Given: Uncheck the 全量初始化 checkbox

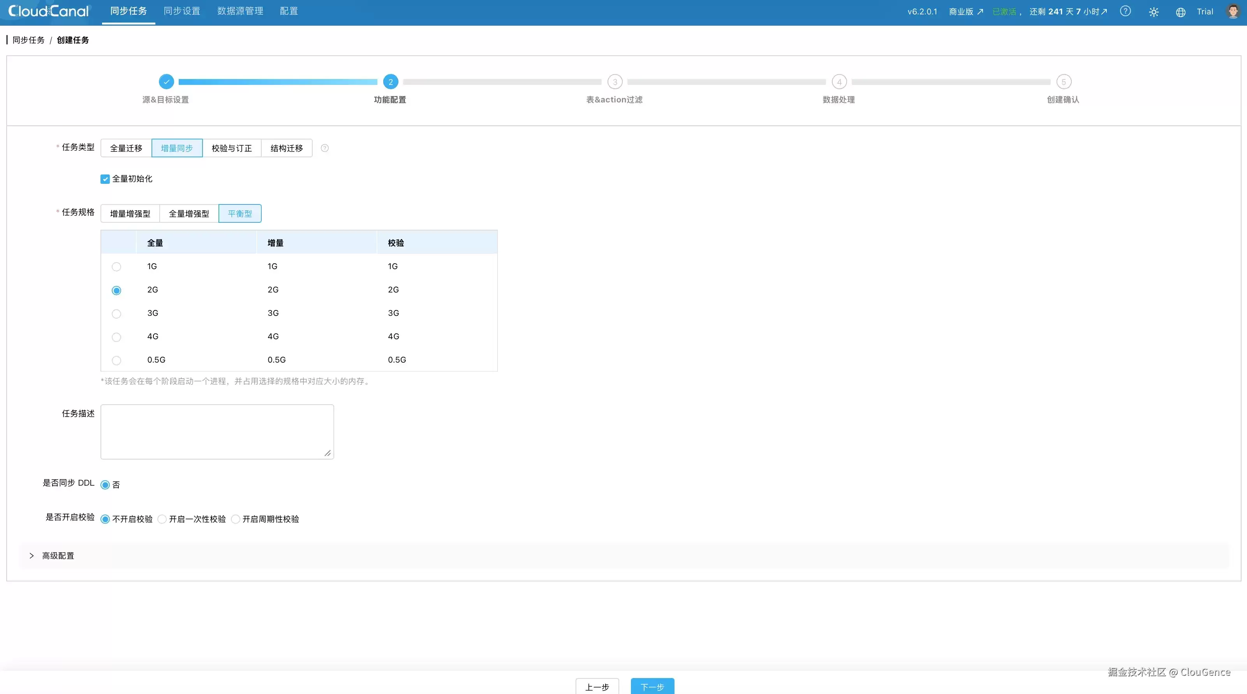Looking at the screenshot, I should [x=105, y=179].
